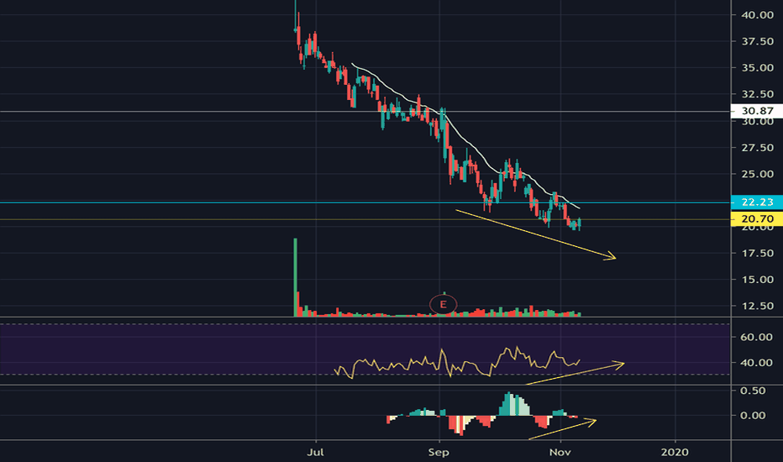Click the tall green first volume bar
Screen dimensions: 783x462
click(295, 277)
